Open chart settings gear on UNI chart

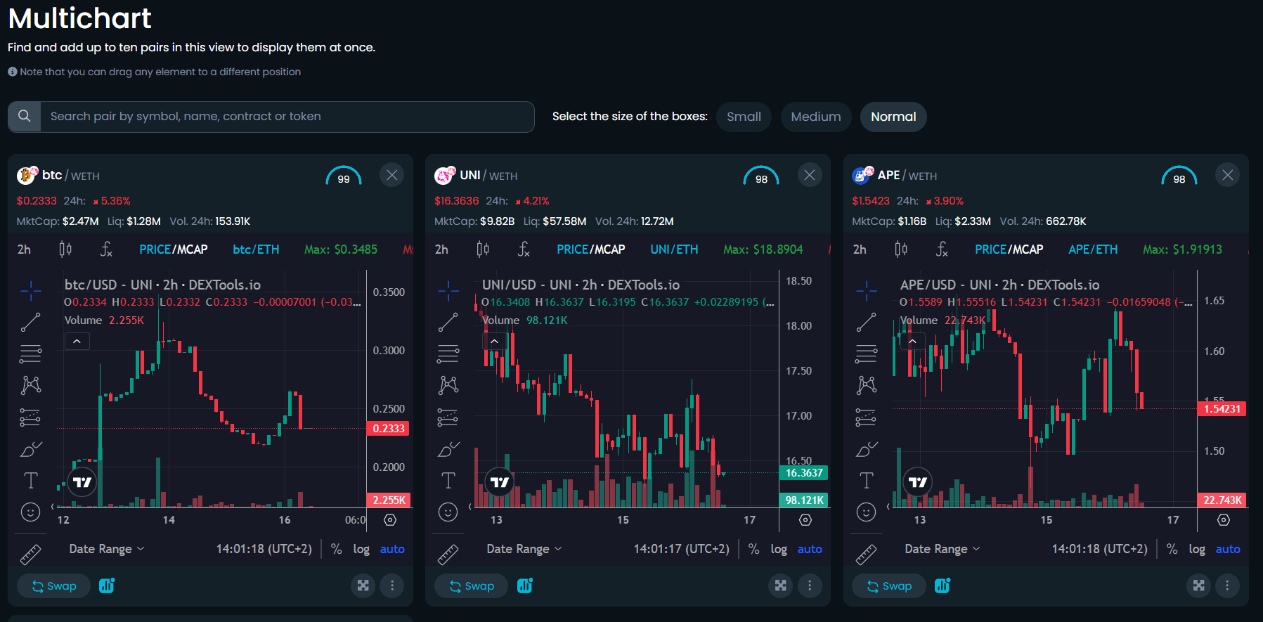(x=805, y=520)
